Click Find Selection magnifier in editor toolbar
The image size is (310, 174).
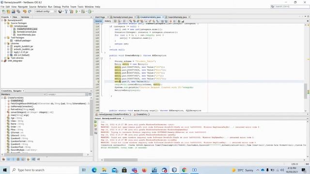130,21
